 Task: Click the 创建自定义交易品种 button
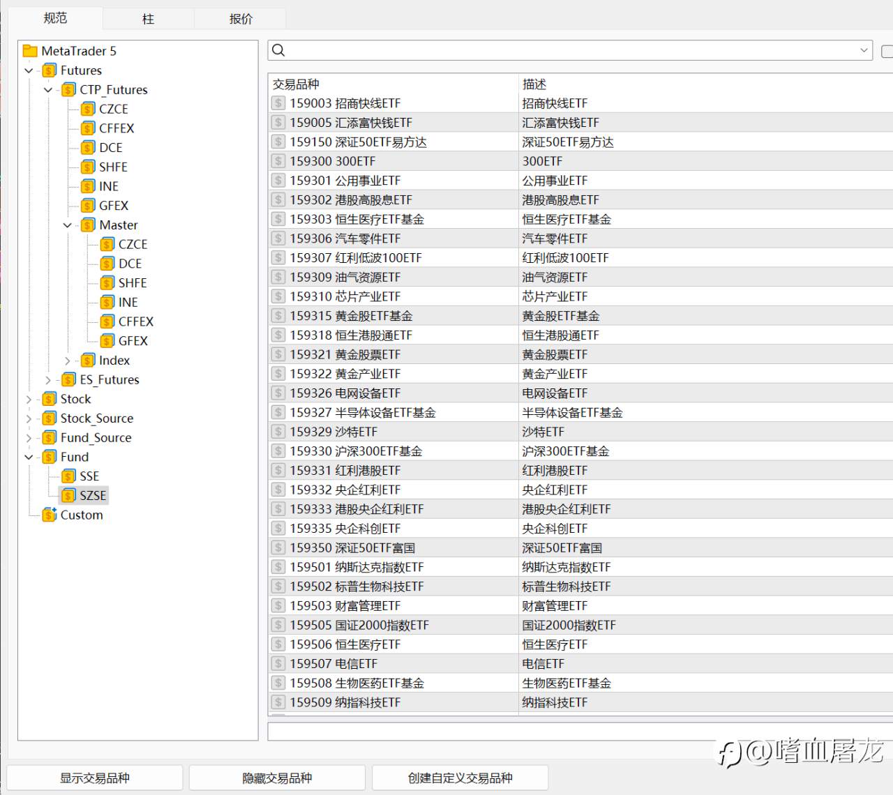tap(460, 778)
